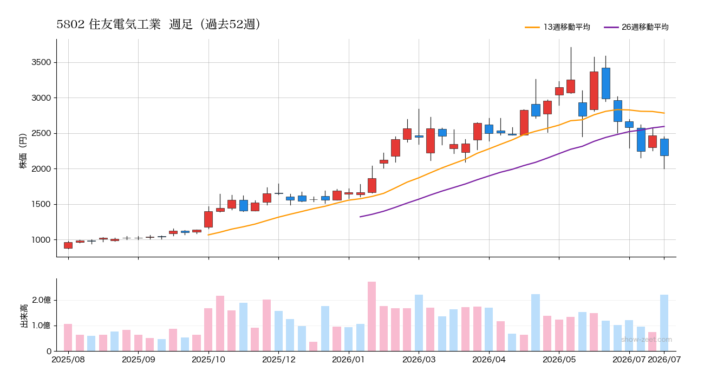The width and height of the screenshot is (704, 390).
Task: Click the orange line sample in the legend
Action: pos(532,27)
